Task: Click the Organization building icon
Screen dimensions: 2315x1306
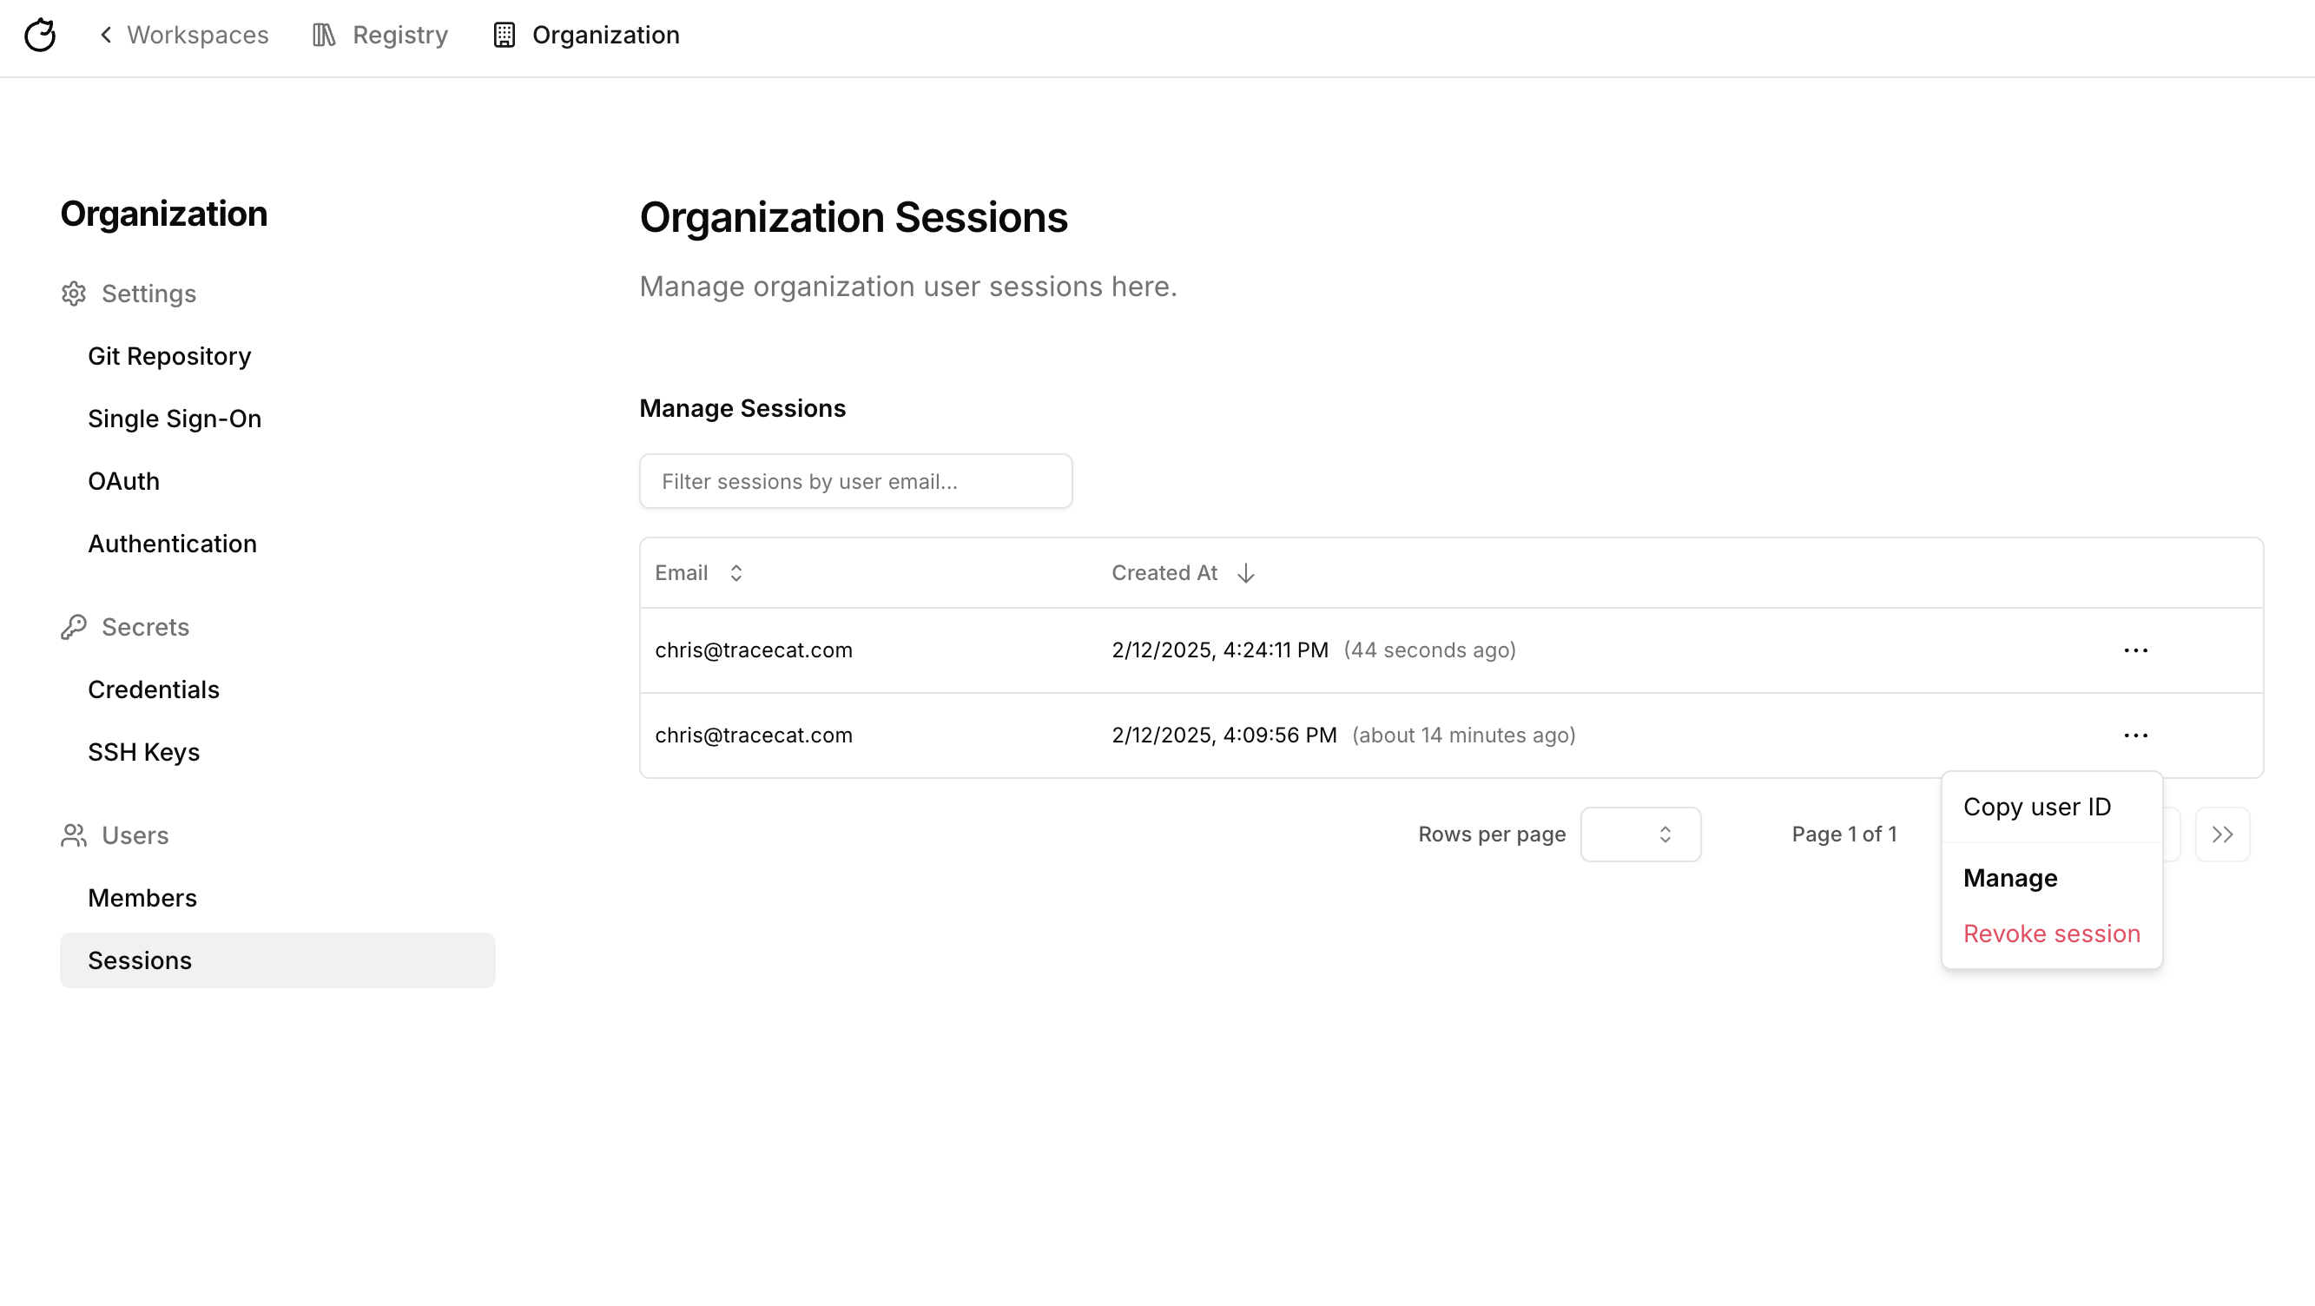Action: click(505, 35)
